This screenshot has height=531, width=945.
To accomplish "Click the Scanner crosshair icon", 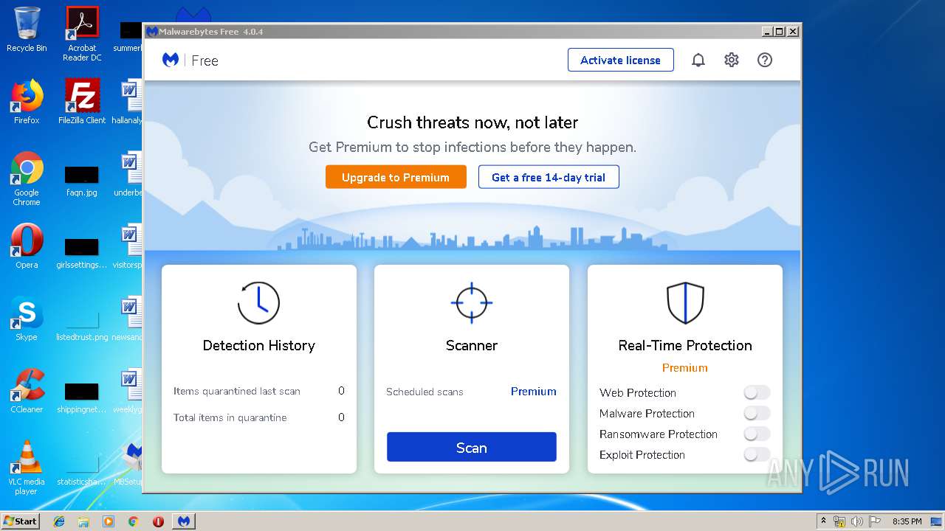I will (x=472, y=302).
